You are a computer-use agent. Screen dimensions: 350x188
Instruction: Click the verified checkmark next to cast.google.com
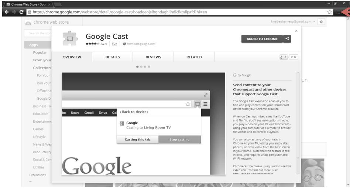pos(124,44)
